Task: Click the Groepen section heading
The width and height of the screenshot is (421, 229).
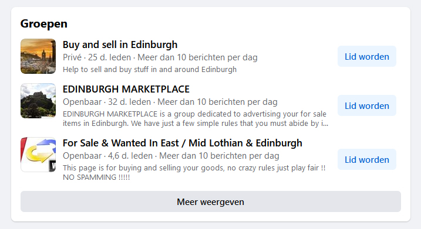Action: (44, 24)
